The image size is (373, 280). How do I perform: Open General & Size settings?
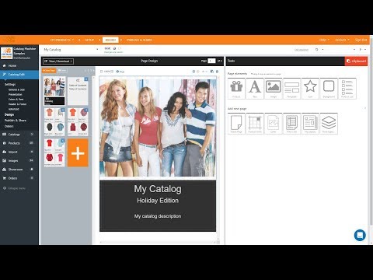(16, 89)
